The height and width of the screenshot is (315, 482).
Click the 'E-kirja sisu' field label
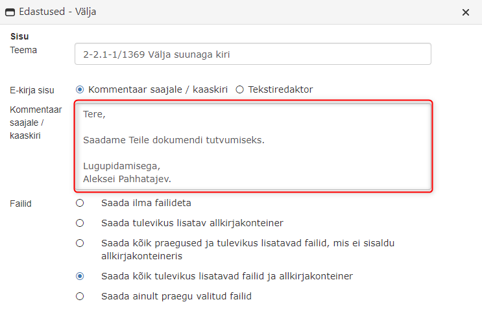coord(32,90)
